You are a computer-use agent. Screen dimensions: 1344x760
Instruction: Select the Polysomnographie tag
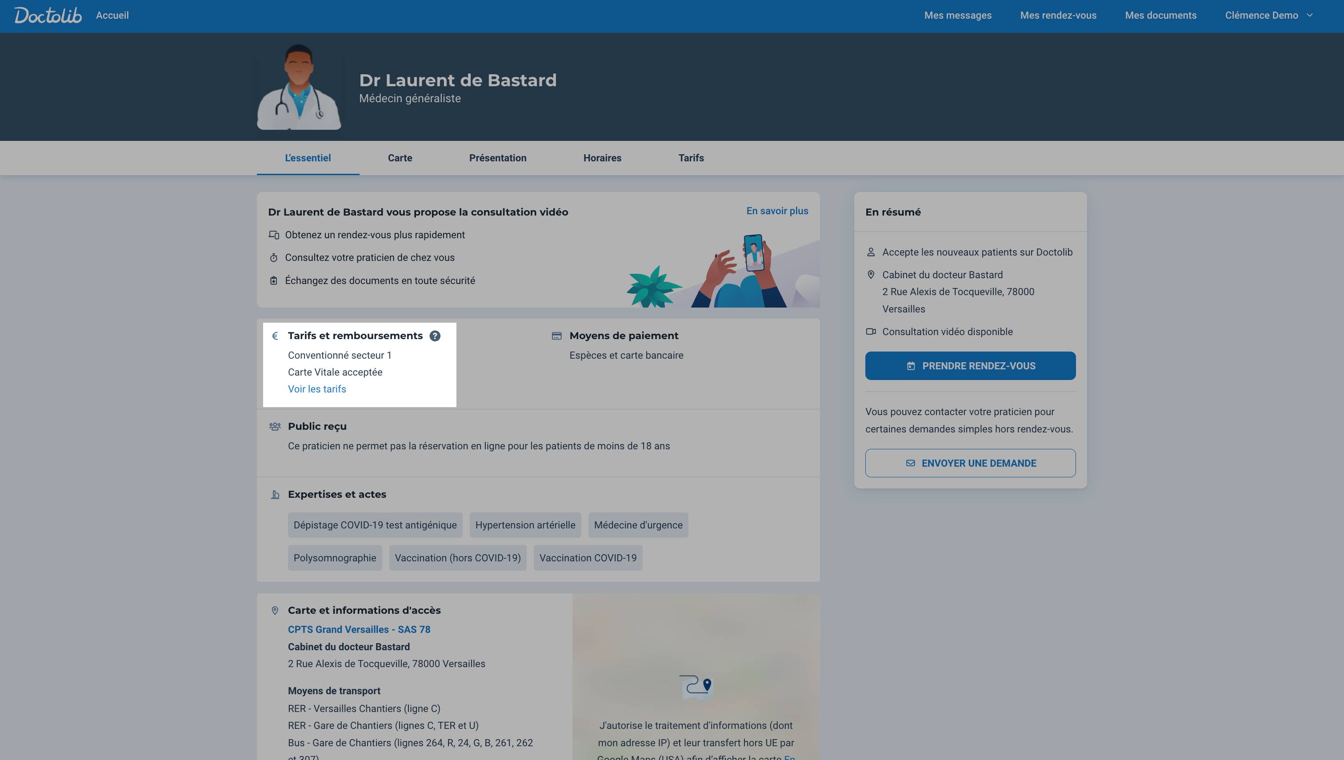coord(335,558)
